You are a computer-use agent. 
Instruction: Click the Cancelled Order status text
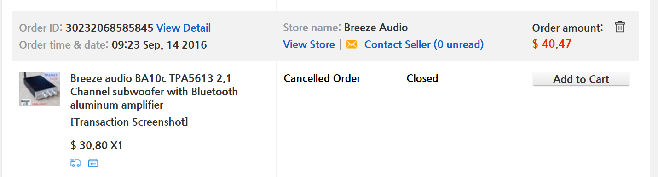[322, 78]
